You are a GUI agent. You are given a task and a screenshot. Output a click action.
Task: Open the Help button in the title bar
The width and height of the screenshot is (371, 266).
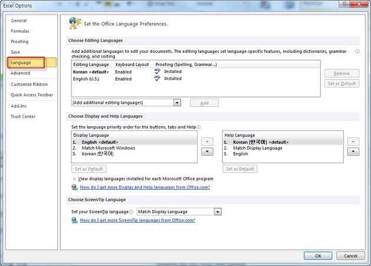coord(344,4)
